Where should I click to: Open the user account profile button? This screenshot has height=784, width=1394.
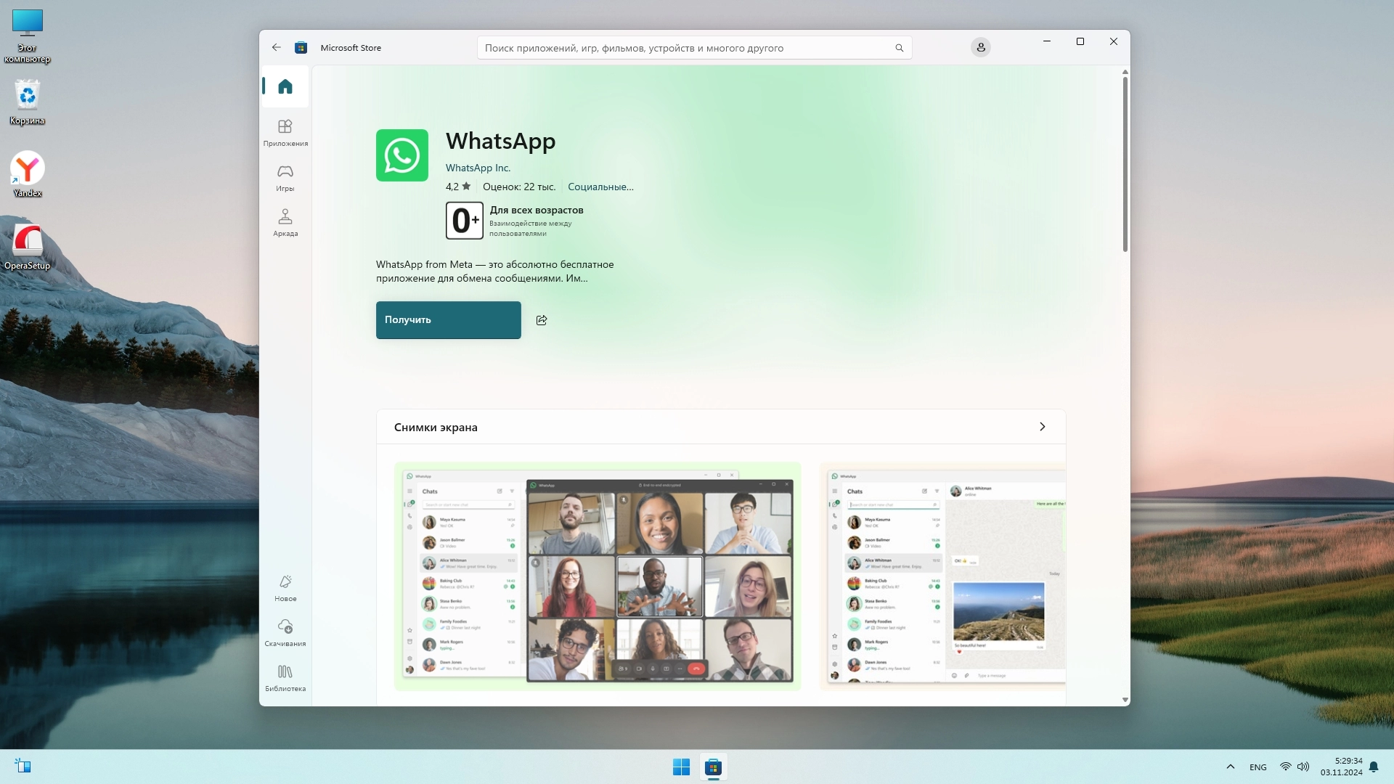pos(981,48)
